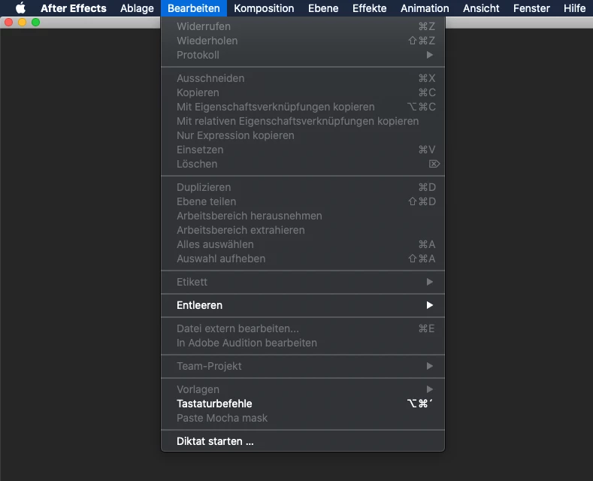This screenshot has width=593, height=481.
Task: Click Auswahl aufheben menu entry
Action: click(303, 259)
